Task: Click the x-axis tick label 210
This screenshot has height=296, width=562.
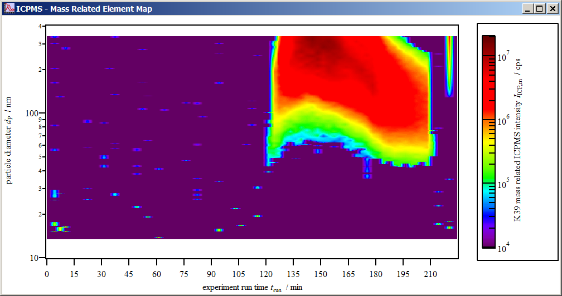Action: pos(430,274)
